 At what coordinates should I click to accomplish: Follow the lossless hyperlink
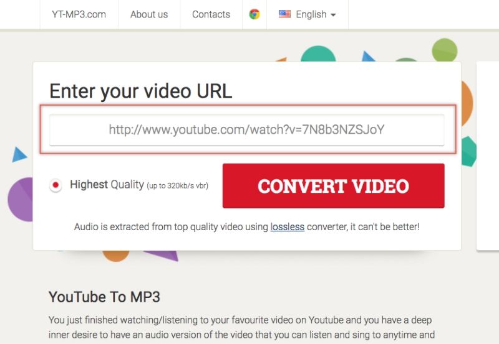pos(288,227)
